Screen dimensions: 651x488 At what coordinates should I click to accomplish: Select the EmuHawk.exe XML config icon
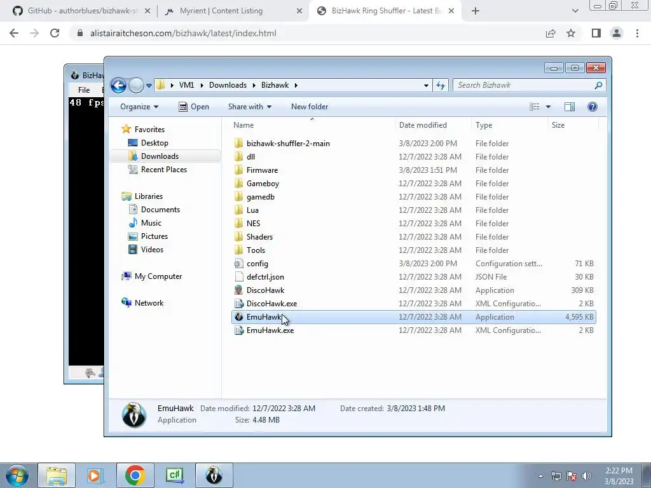(238, 330)
